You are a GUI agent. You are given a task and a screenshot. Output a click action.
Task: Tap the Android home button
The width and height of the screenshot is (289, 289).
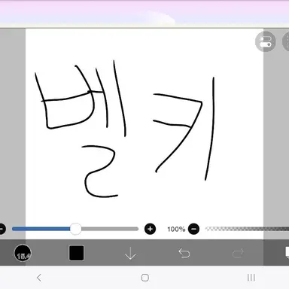[145, 278]
